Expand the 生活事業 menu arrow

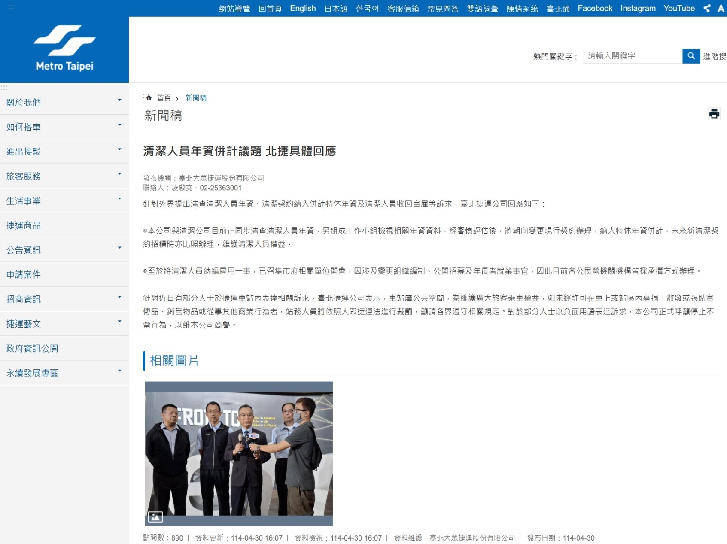coord(120,198)
